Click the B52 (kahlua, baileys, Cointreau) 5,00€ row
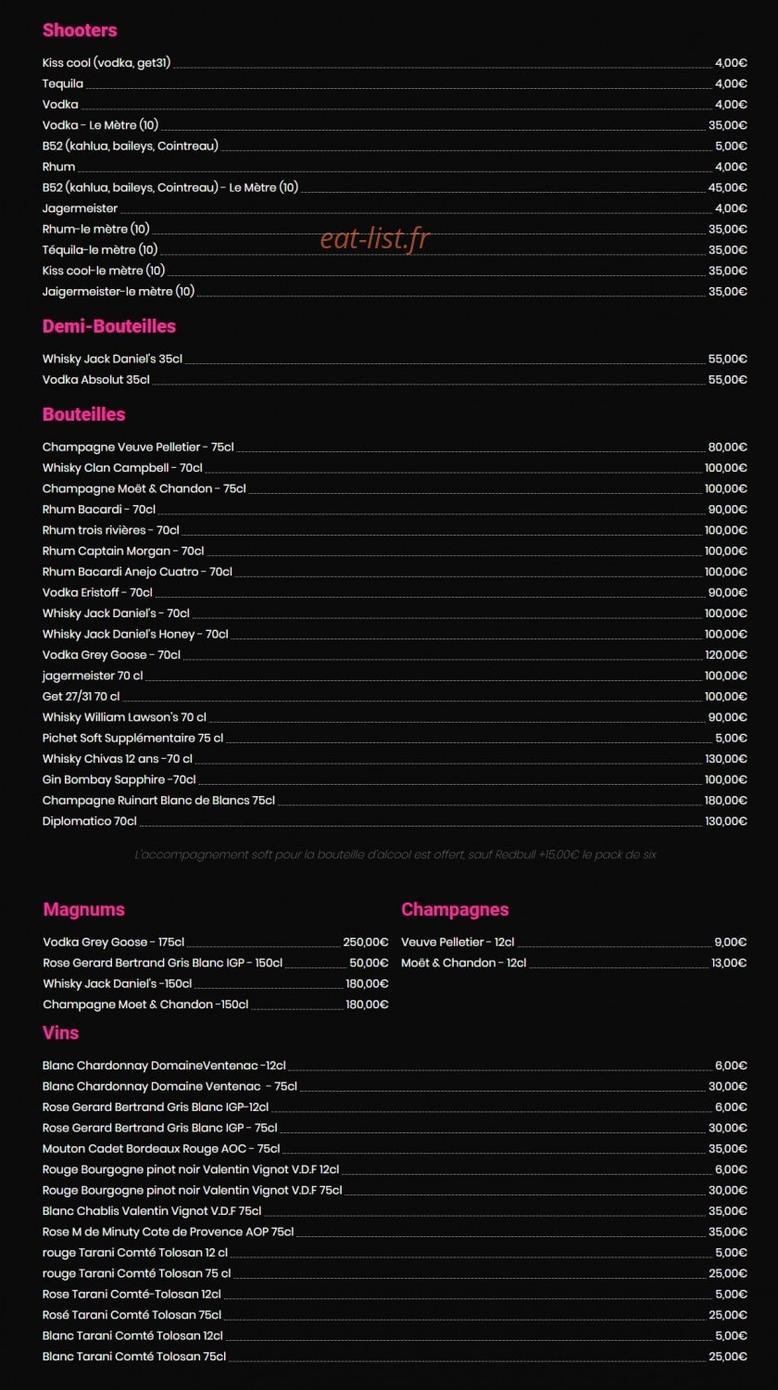Screen dimensions: 778x1390 pos(395,146)
